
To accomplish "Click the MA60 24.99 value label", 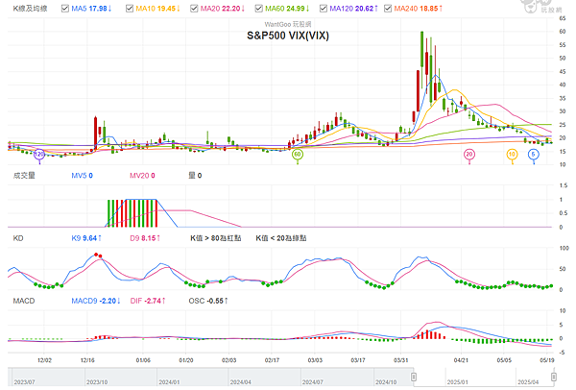I will [287, 8].
